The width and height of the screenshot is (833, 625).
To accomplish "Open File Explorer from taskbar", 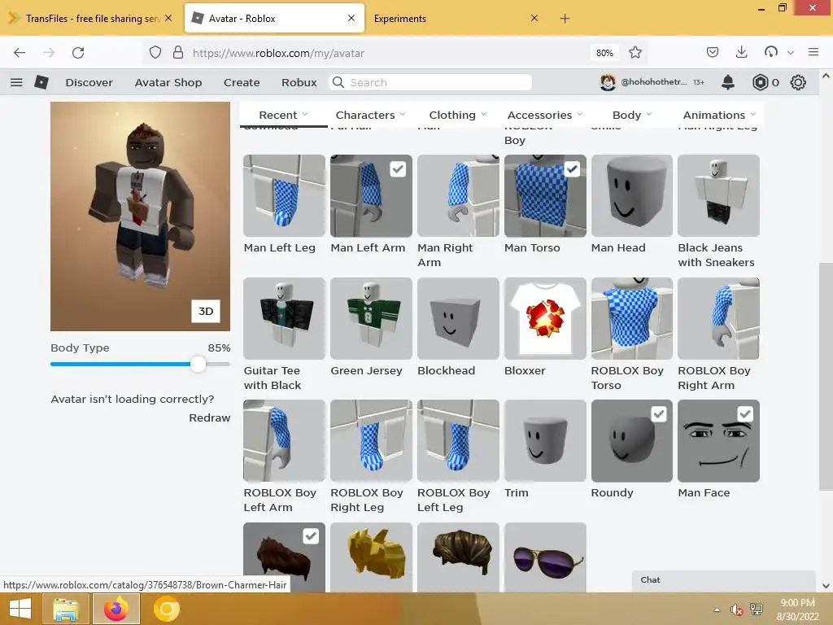I will tap(67, 609).
